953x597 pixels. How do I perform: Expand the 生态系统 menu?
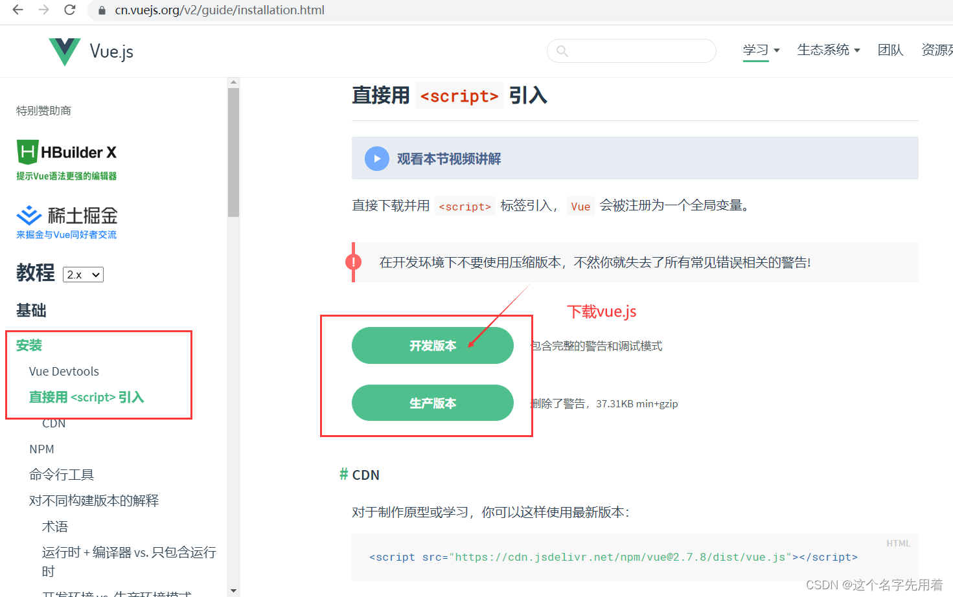coord(829,50)
